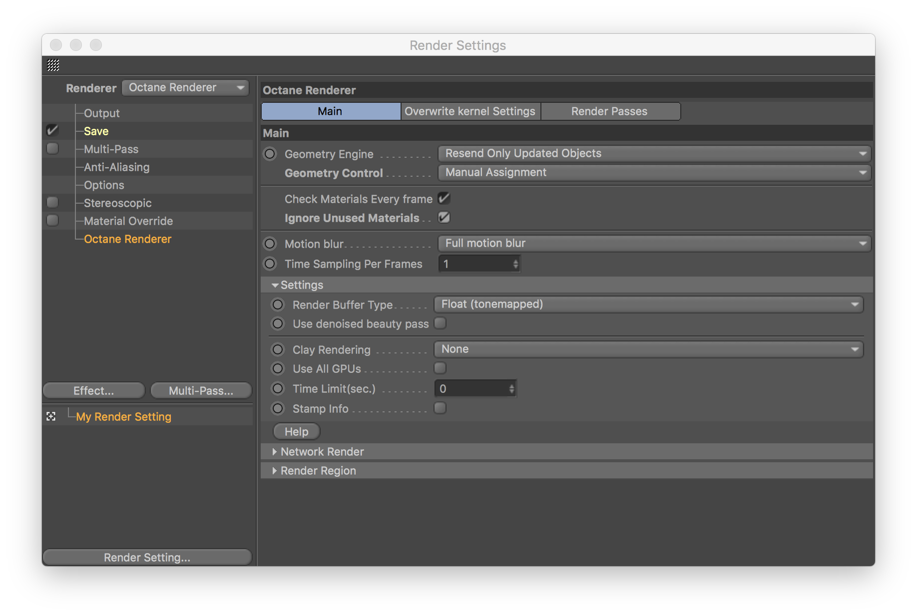Select Stereoscopic in settings list
The image size is (917, 616).
click(x=117, y=203)
